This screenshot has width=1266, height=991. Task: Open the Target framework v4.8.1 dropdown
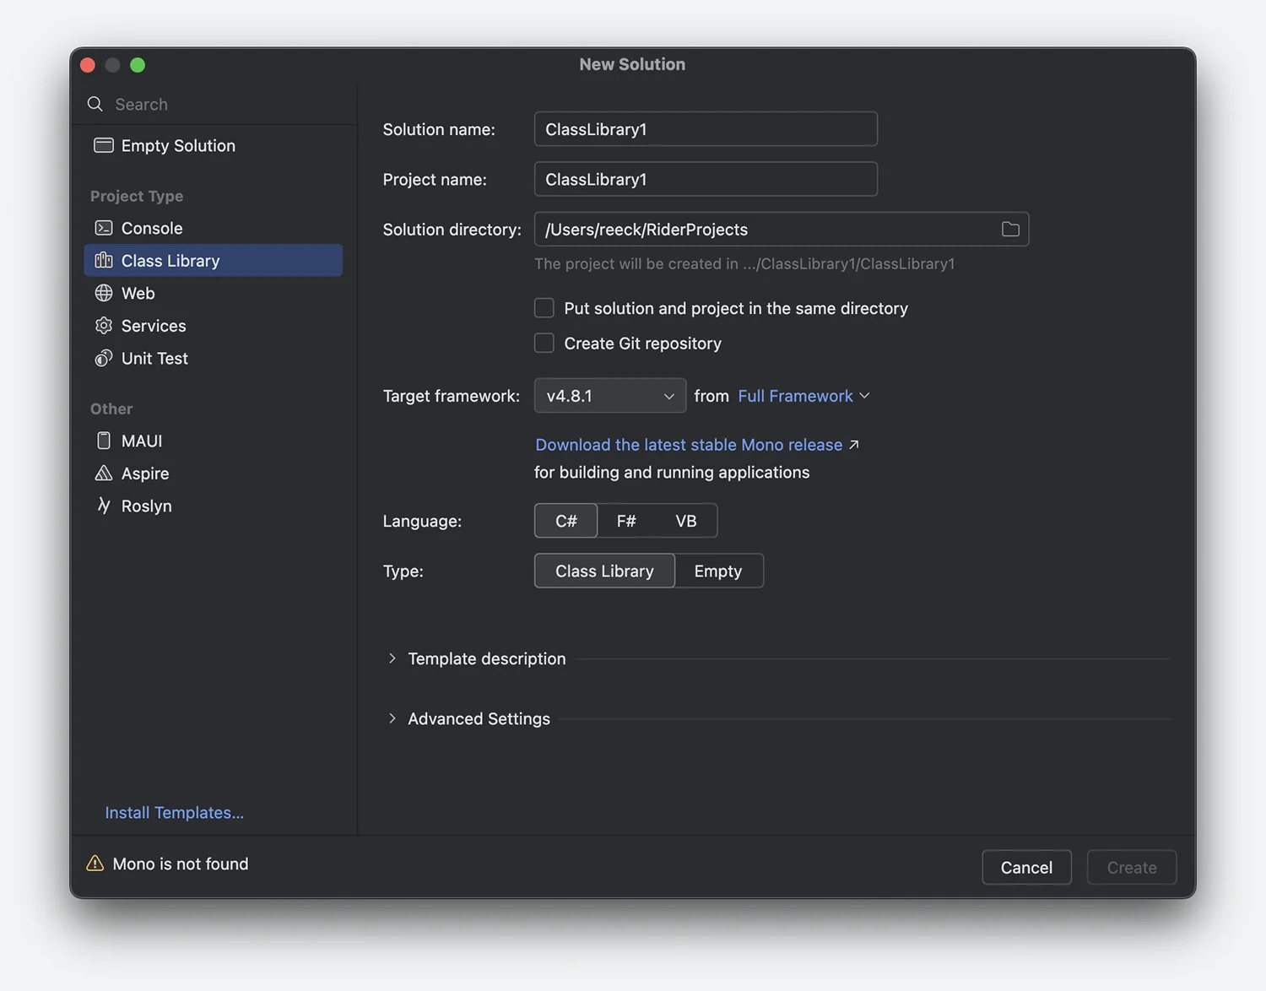click(x=609, y=396)
